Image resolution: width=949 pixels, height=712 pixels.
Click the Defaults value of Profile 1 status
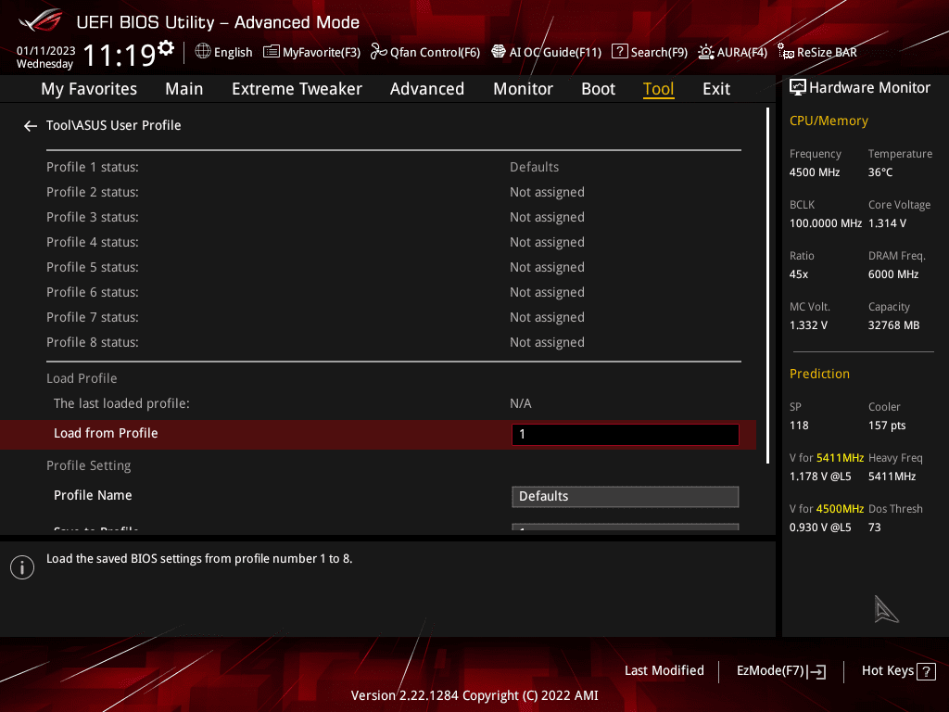tap(535, 167)
